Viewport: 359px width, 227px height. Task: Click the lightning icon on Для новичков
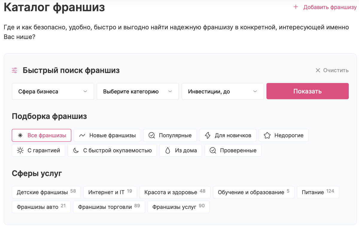click(207, 135)
